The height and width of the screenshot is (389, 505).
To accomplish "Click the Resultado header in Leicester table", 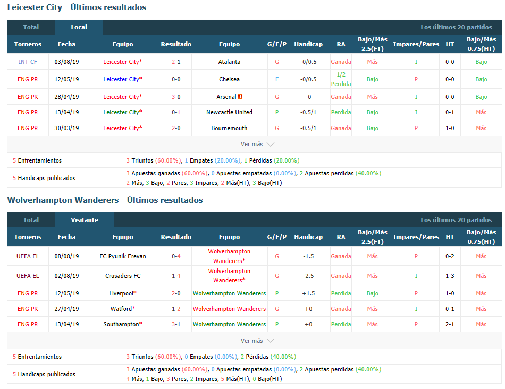I will point(176,44).
